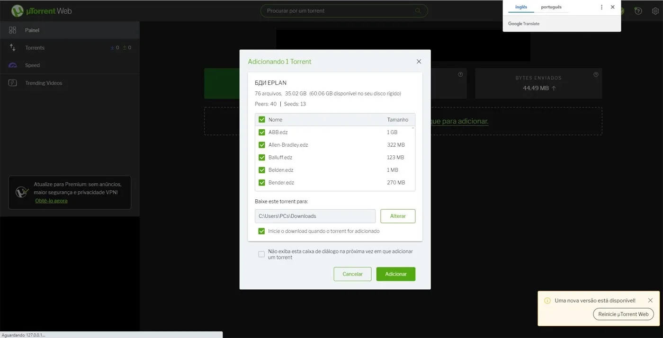Uncheck the Bender.edz checkbox
The height and width of the screenshot is (338, 663).
click(262, 182)
